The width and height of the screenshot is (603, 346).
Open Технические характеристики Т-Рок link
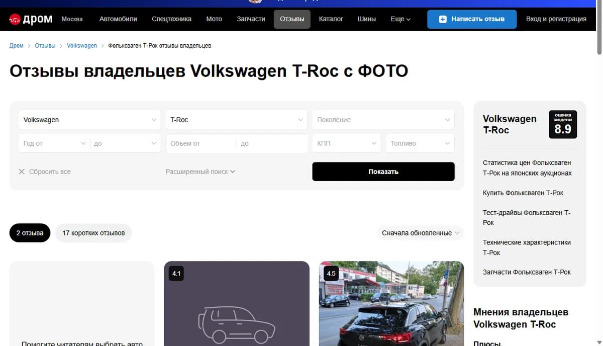pyautogui.click(x=527, y=247)
